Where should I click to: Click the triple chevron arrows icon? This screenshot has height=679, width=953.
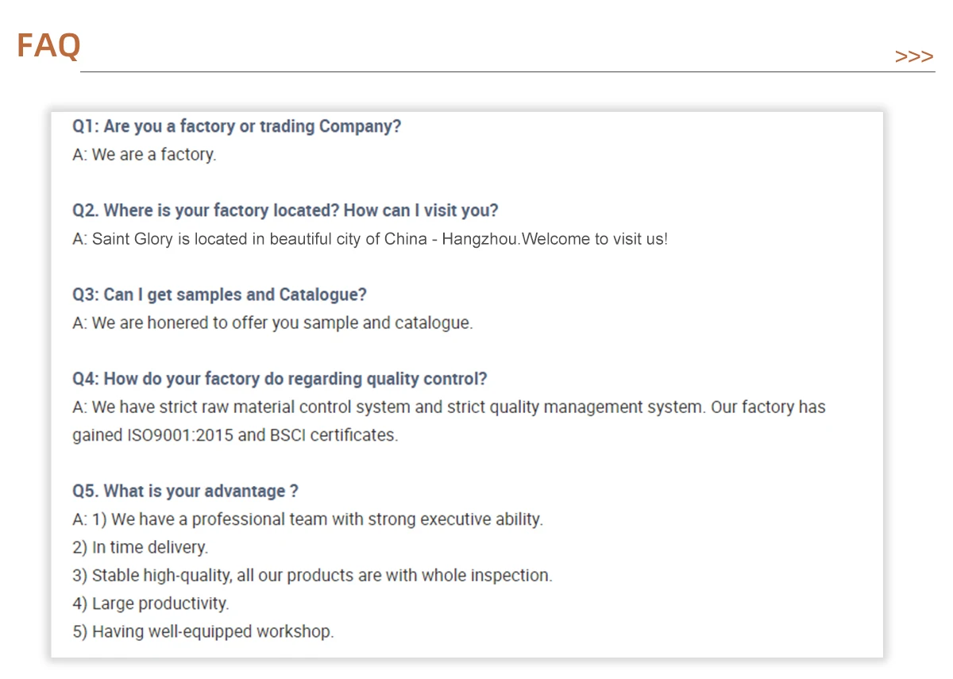pos(914,56)
